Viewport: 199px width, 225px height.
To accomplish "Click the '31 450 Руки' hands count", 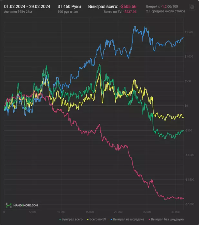I will (x=69, y=6).
